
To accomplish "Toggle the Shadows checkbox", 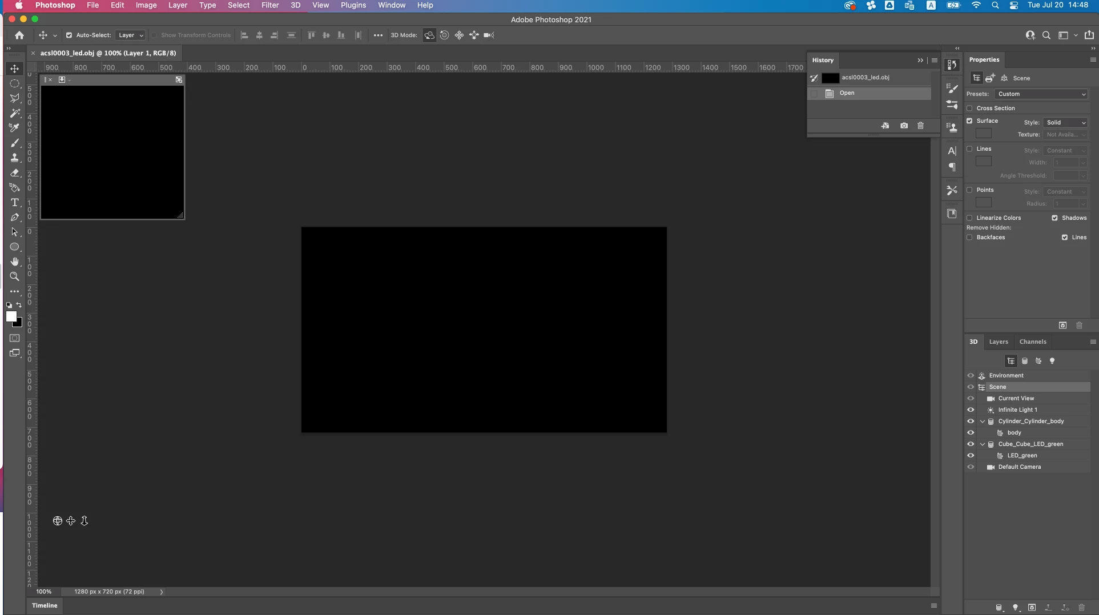I will tap(1055, 218).
